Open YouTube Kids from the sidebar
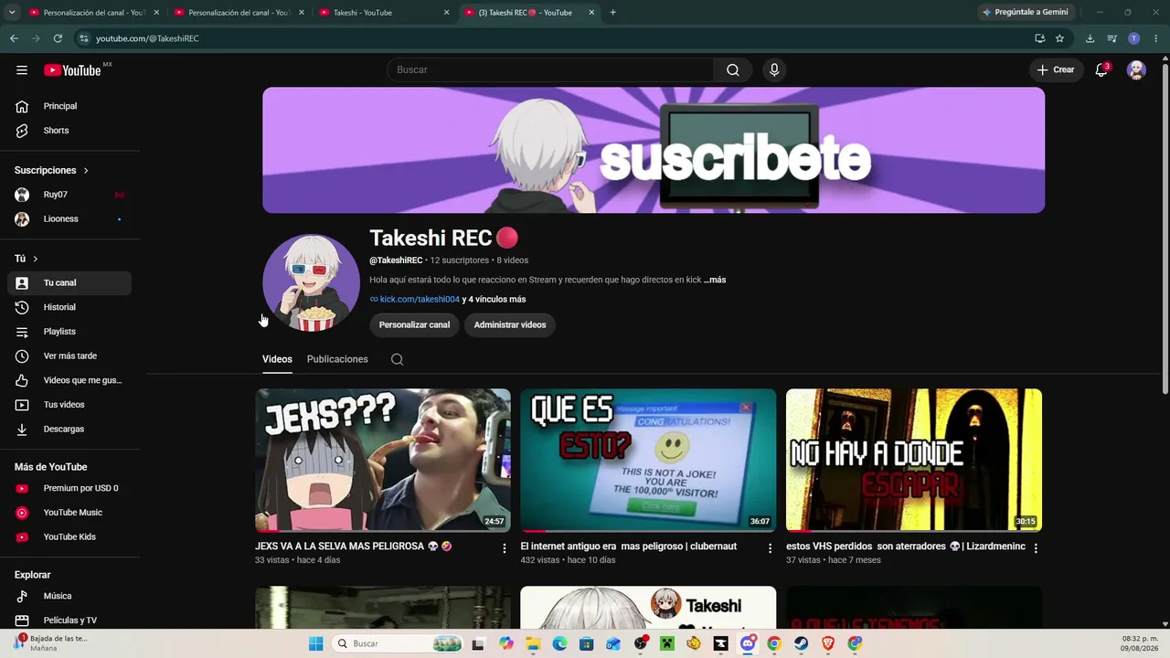 pos(69,537)
